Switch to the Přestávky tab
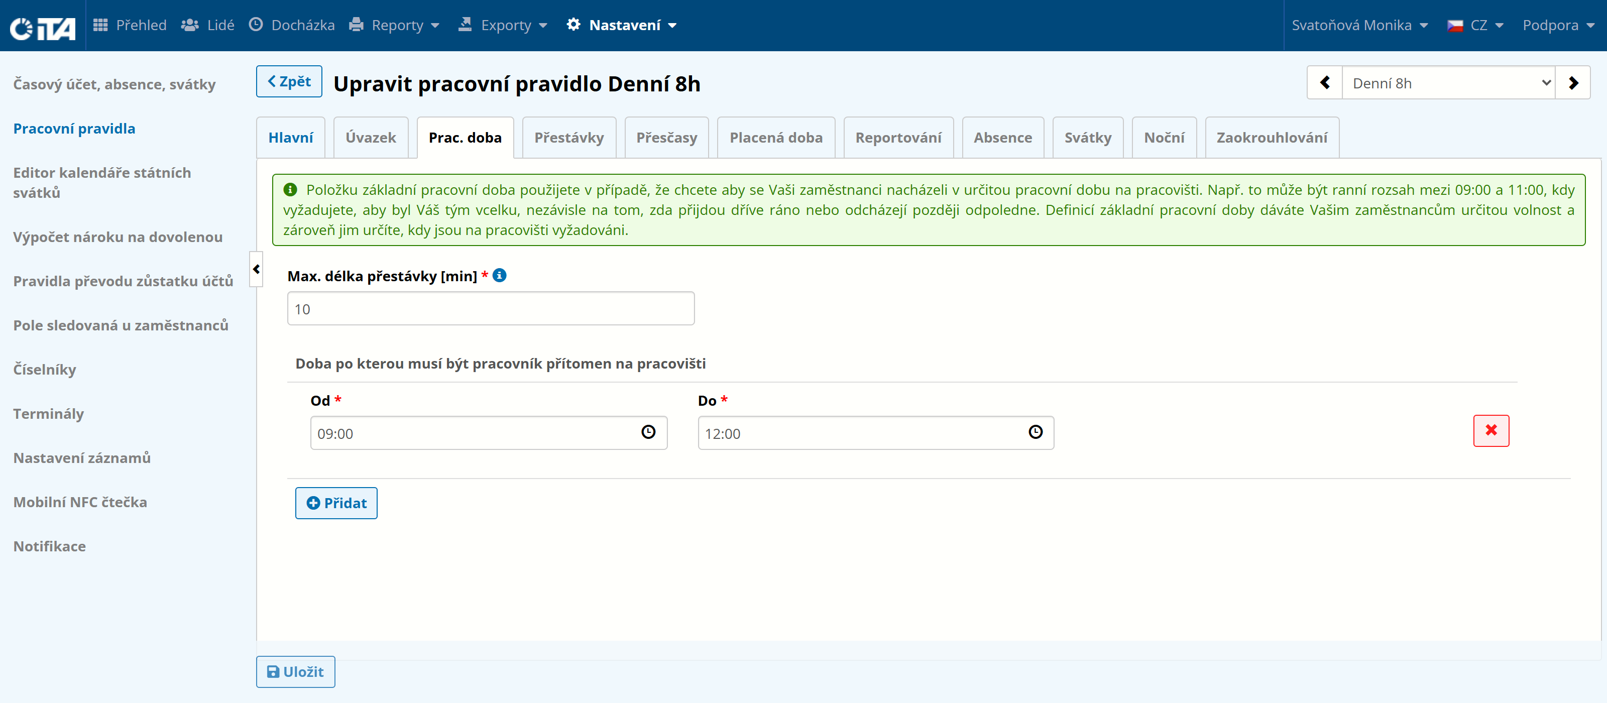Viewport: 1607px width, 703px height. point(569,138)
